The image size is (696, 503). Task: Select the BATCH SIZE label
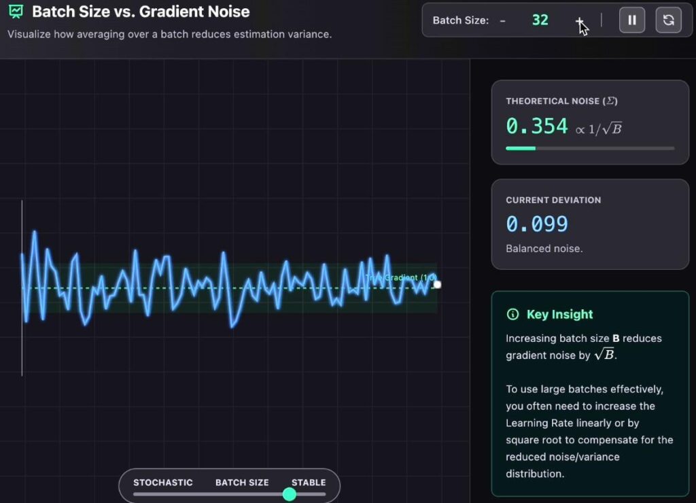pos(242,483)
